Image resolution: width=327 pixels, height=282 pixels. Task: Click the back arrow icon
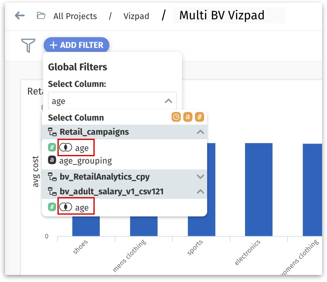click(20, 16)
